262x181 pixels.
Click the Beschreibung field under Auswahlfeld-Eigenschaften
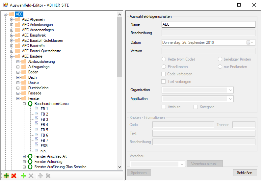[208, 33]
